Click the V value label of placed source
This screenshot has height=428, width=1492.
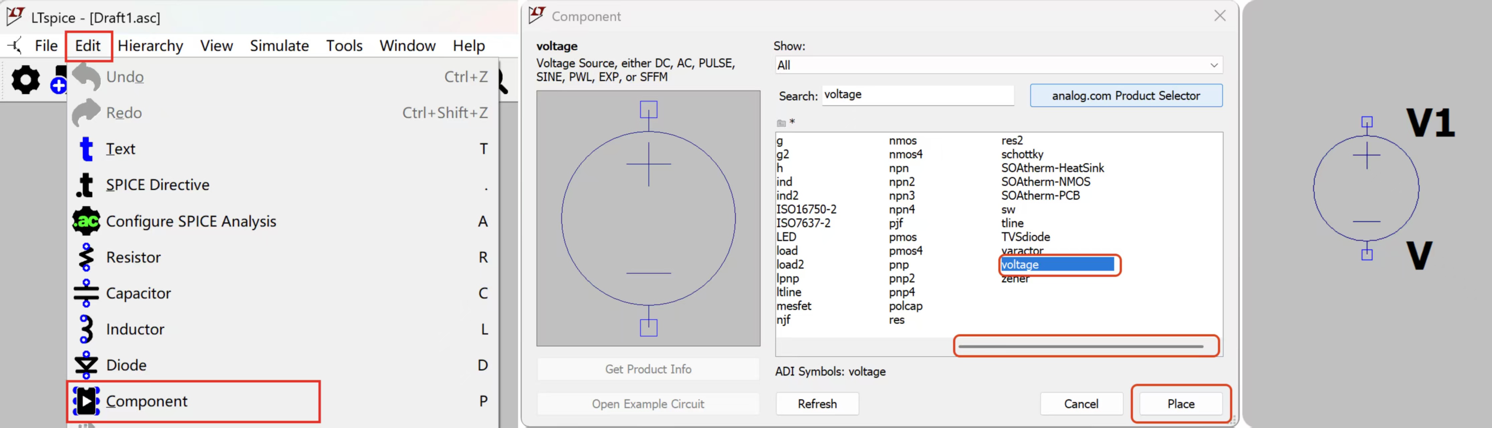(x=1419, y=255)
